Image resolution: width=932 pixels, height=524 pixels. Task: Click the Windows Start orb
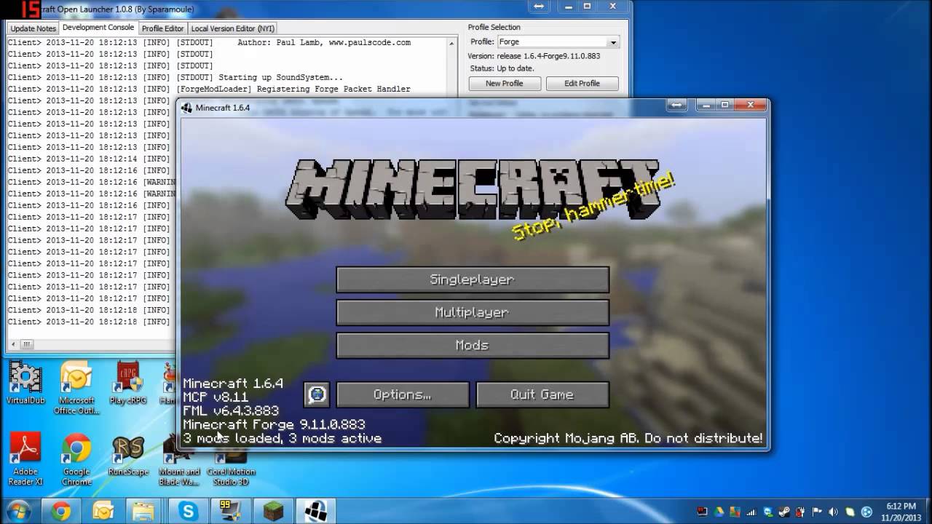[17, 511]
